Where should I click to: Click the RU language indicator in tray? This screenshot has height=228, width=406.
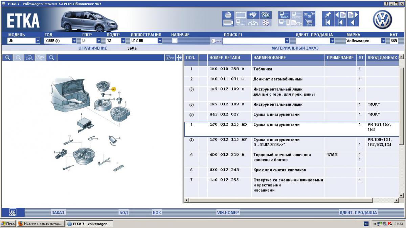click(x=366, y=224)
